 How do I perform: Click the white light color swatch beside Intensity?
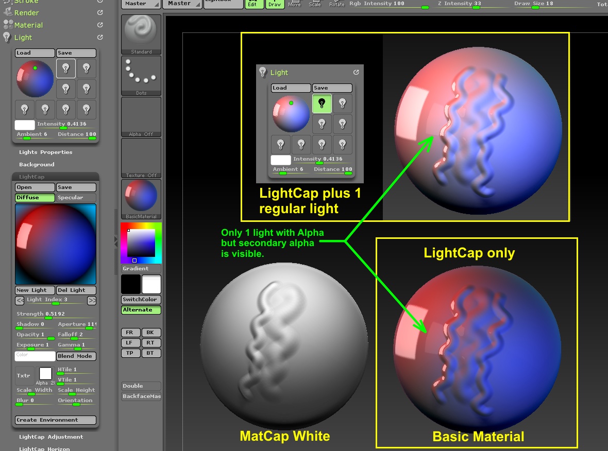[x=25, y=125]
